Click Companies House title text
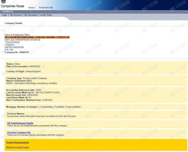Viewport: 188px width, 152px height. point(12,6)
